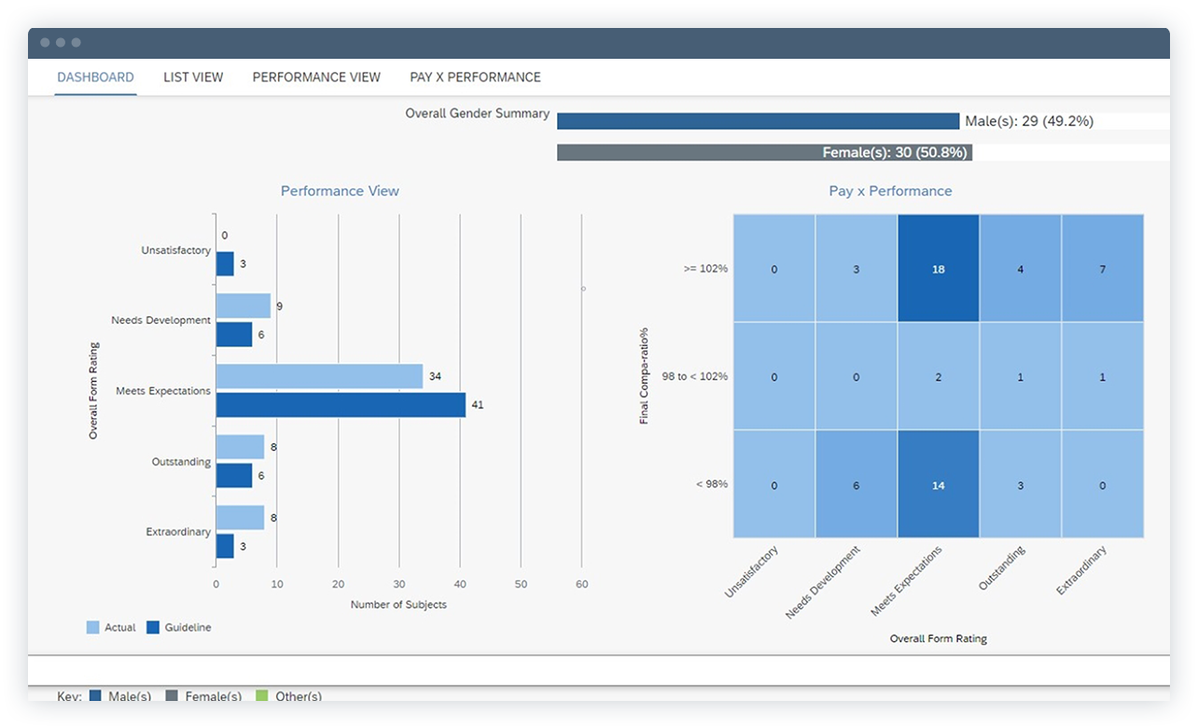Click the Overall Gender Summary label
Screen dimensions: 1198x728
pos(478,114)
